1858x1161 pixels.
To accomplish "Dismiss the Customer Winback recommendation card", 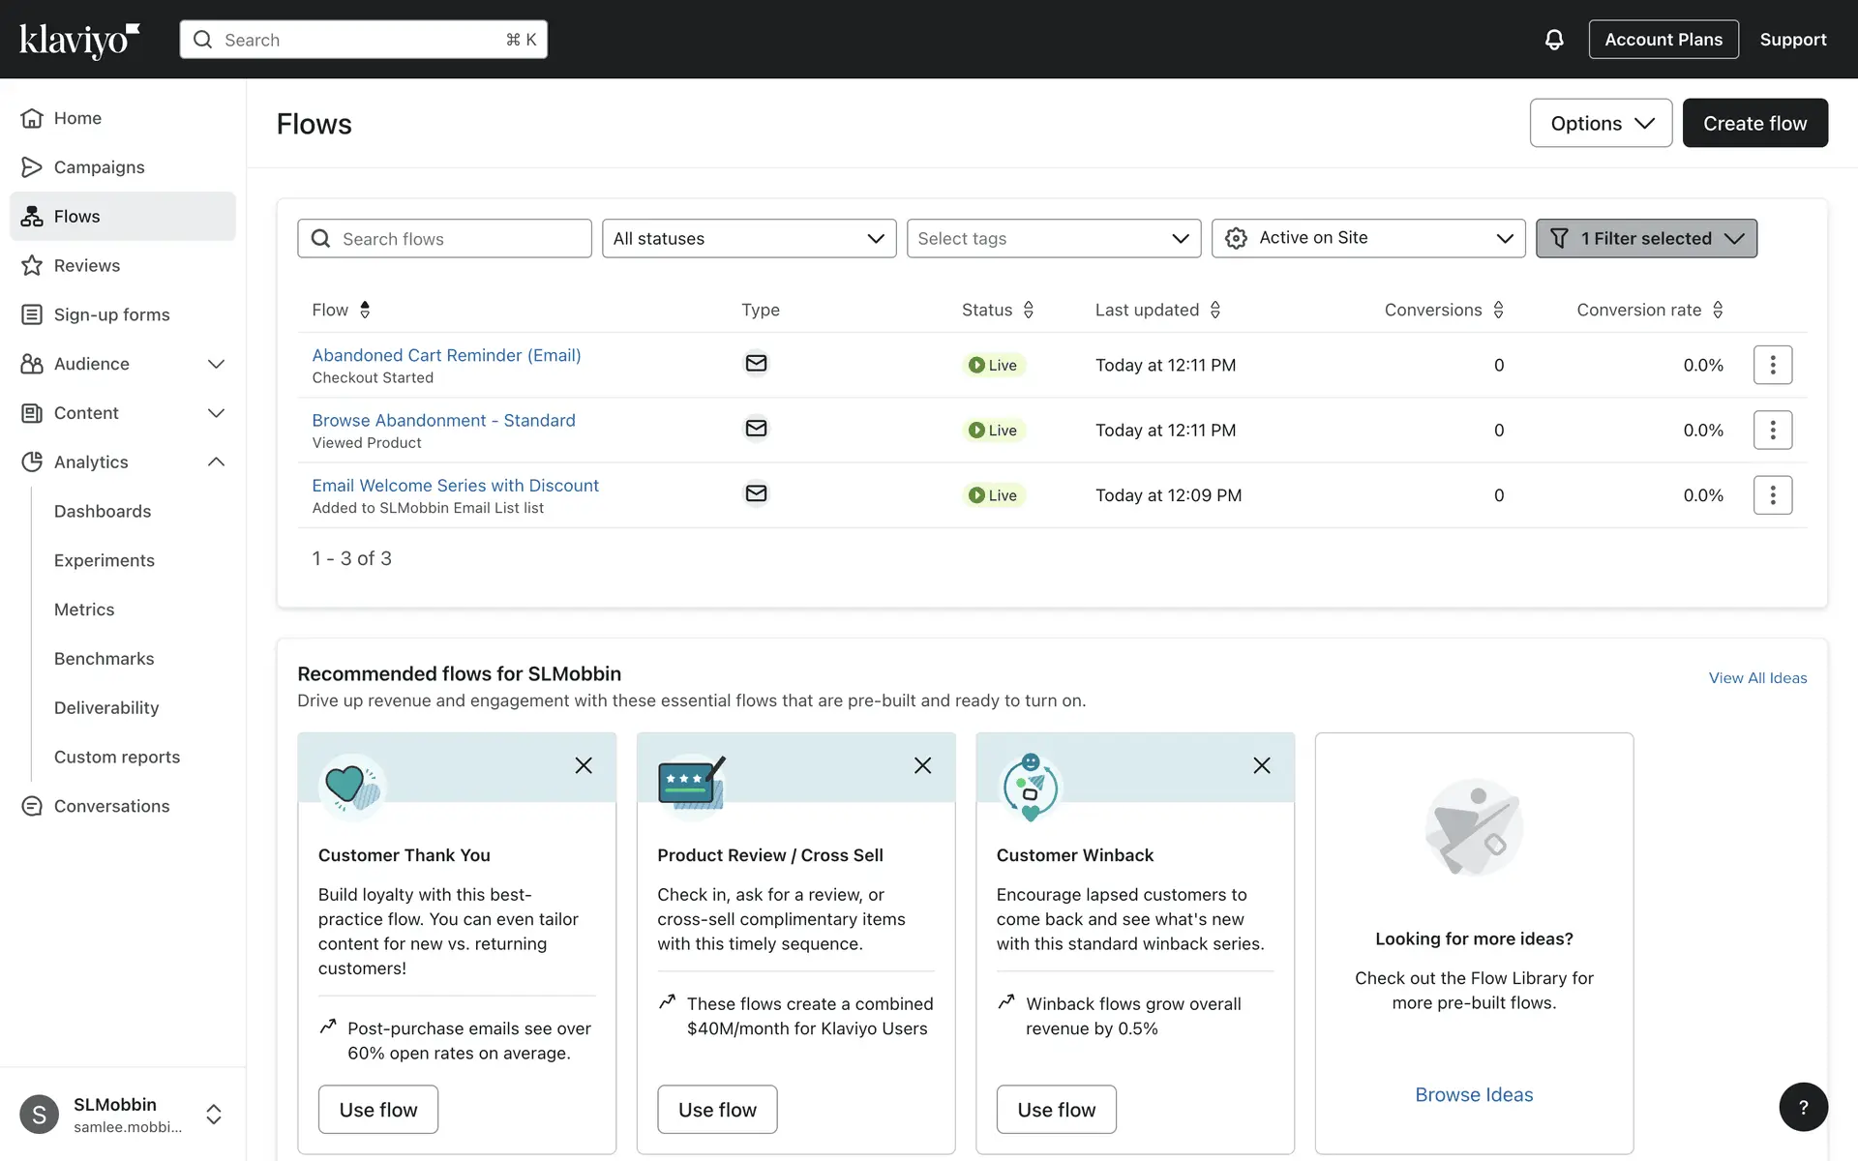I will pyautogui.click(x=1261, y=765).
